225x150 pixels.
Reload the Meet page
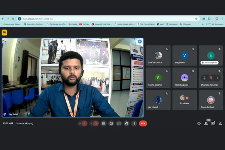pos(13,19)
